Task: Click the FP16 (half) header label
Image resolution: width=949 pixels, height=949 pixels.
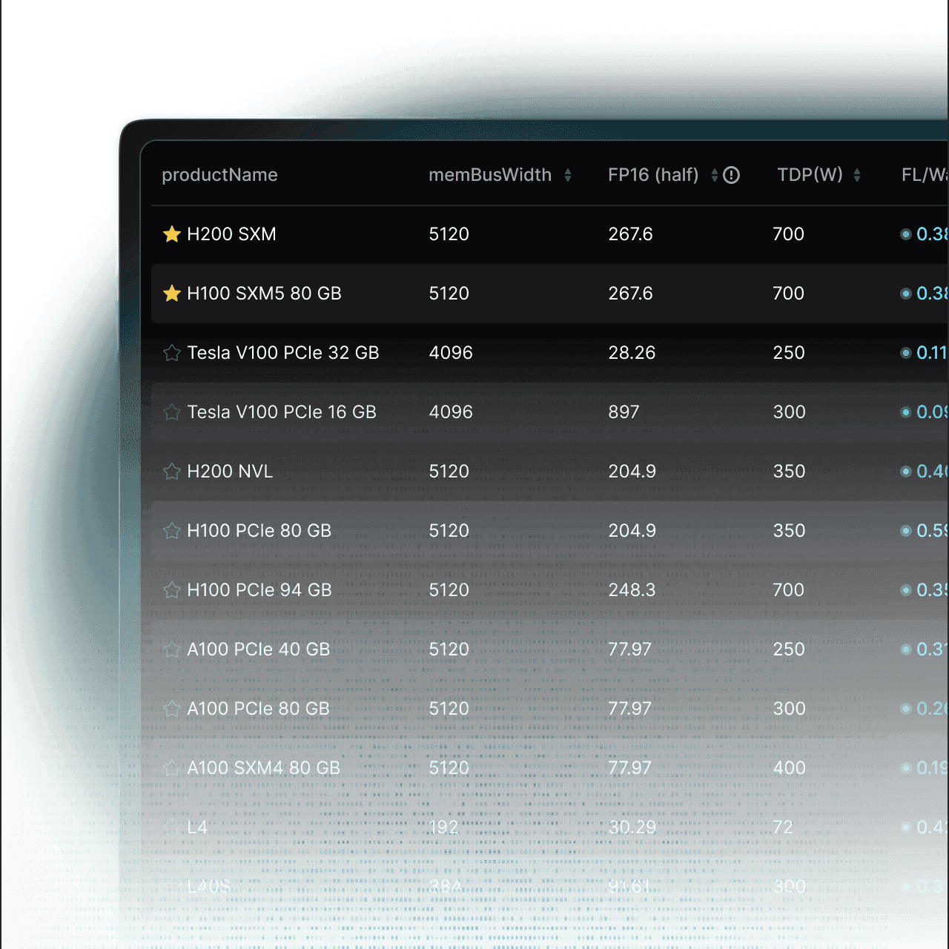Action: point(653,175)
